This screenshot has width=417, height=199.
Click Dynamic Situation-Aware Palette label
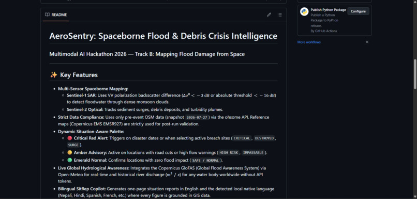91,132
